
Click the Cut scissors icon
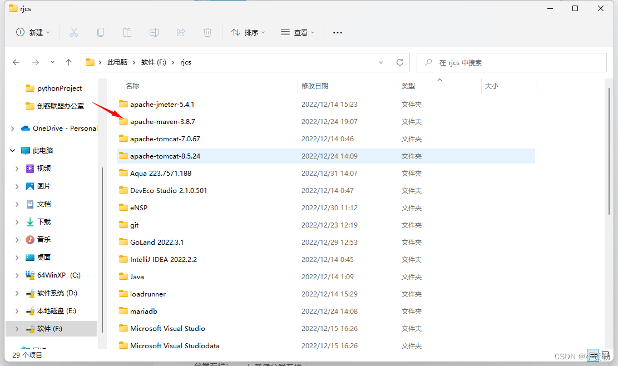[73, 32]
